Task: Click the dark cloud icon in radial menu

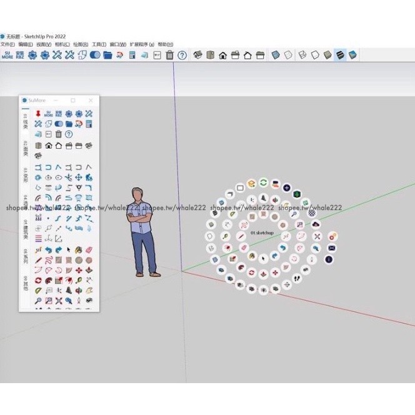Action: [x=316, y=224]
